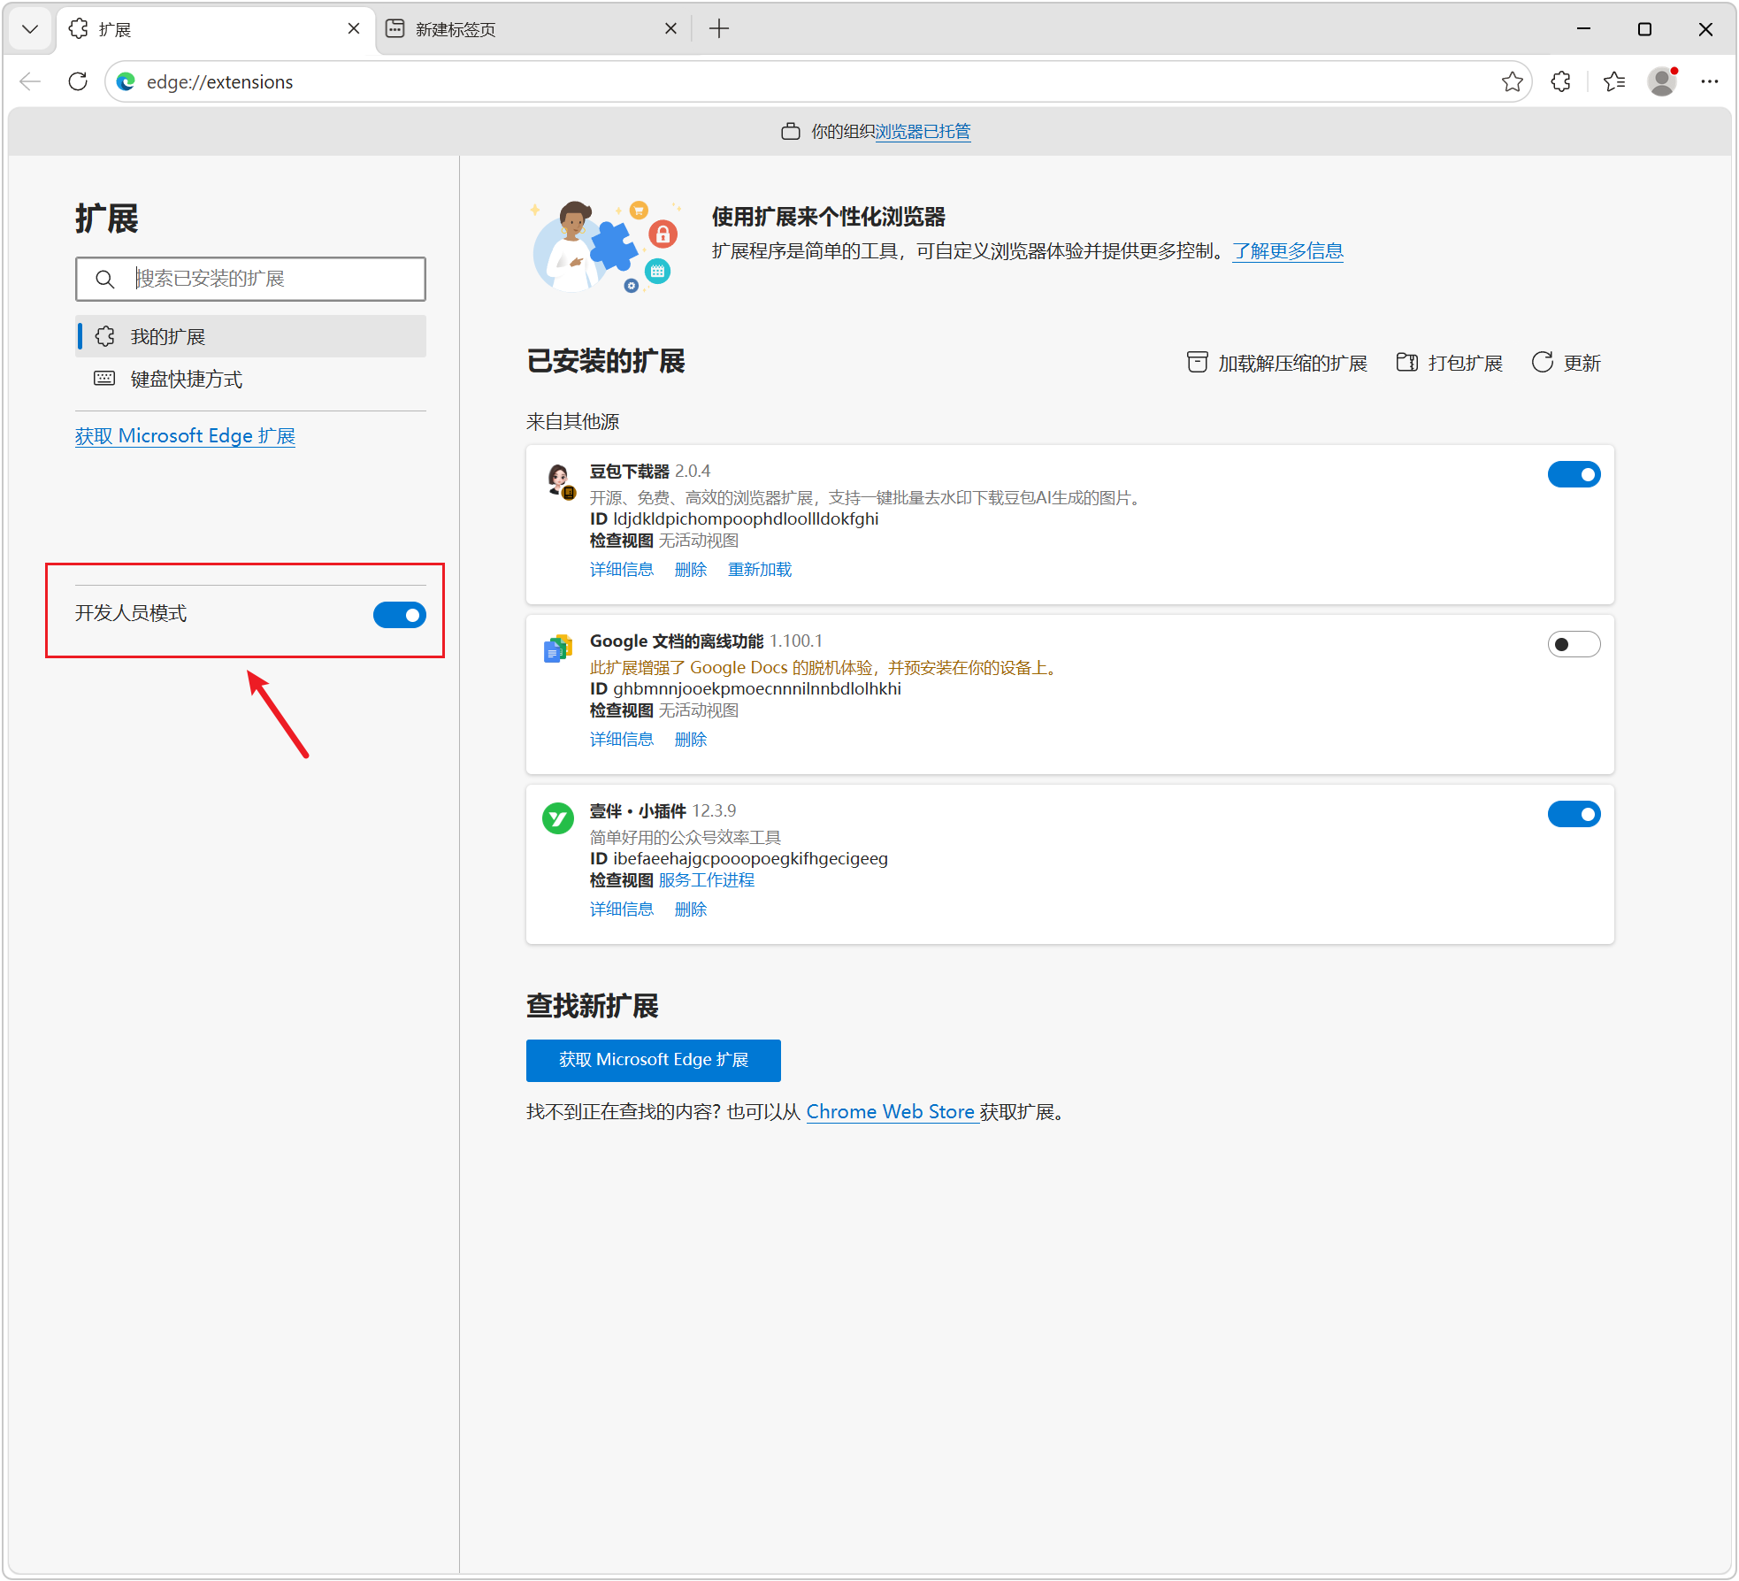Image resolution: width=1739 pixels, height=1581 pixels.
Task: Disable the 壹伴 · 小插件 extension toggle
Action: click(x=1574, y=815)
